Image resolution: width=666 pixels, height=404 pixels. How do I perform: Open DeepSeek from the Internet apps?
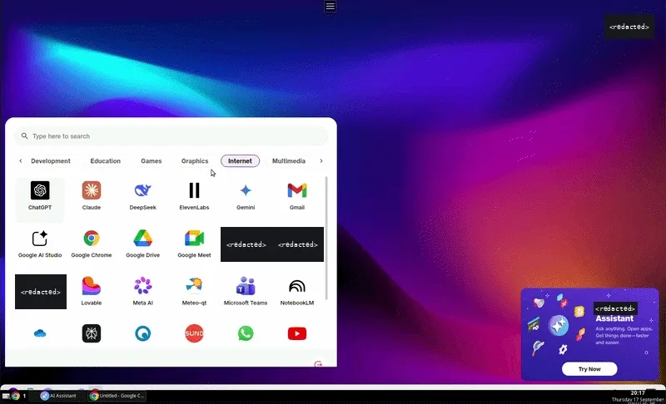142,196
